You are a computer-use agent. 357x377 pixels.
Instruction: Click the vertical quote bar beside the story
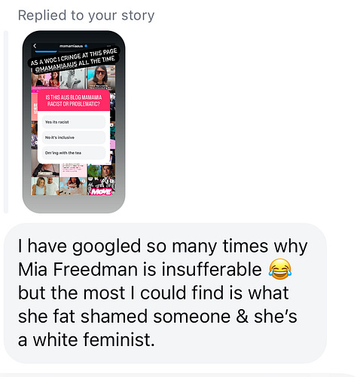[6, 122]
